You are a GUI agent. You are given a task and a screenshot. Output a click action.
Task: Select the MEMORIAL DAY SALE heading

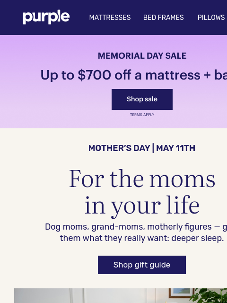[x=142, y=56]
